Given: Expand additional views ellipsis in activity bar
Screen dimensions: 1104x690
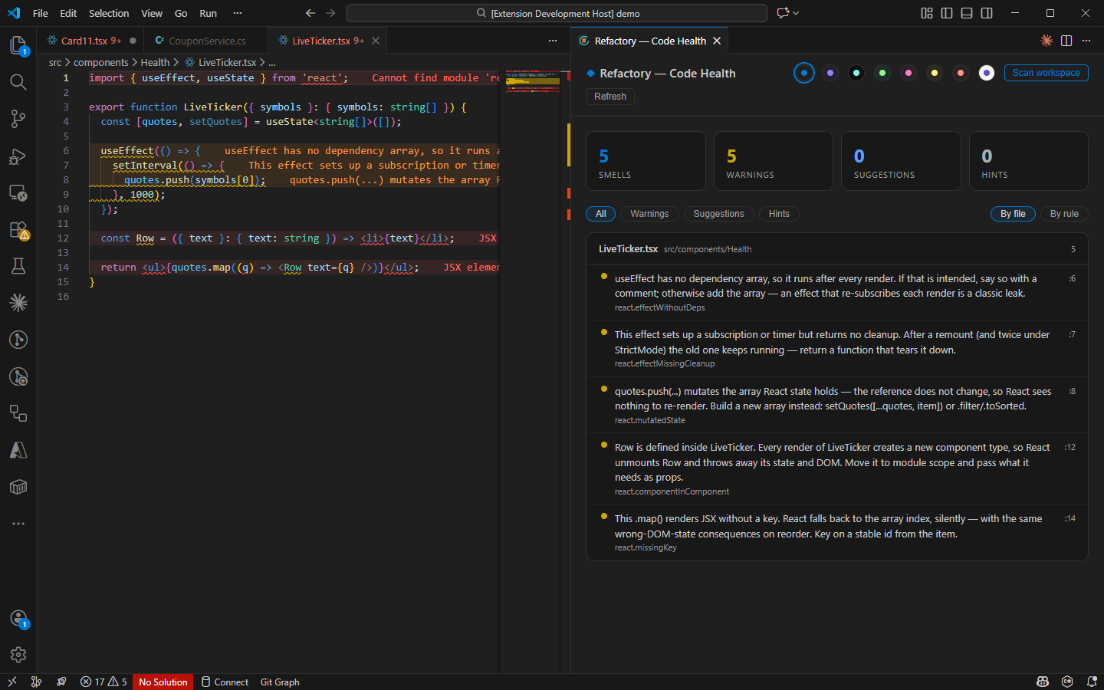Looking at the screenshot, I should tap(18, 524).
